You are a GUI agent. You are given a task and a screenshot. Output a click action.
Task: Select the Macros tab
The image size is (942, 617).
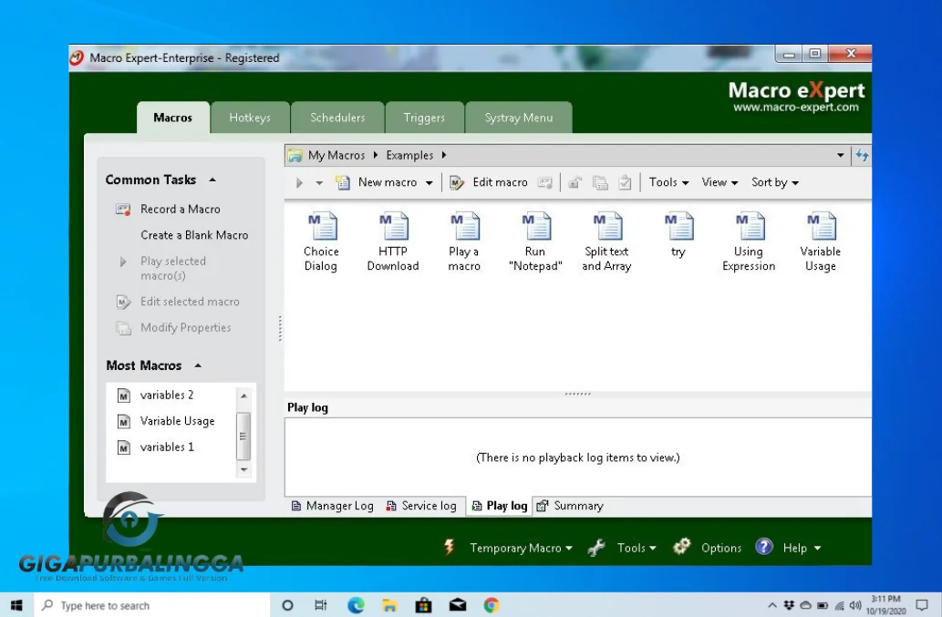click(x=173, y=118)
